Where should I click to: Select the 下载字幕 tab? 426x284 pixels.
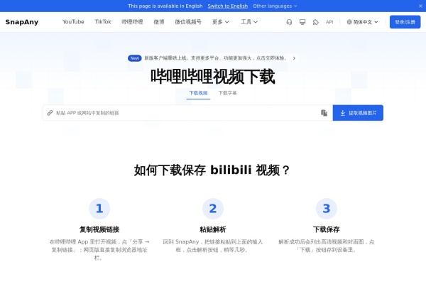point(227,93)
